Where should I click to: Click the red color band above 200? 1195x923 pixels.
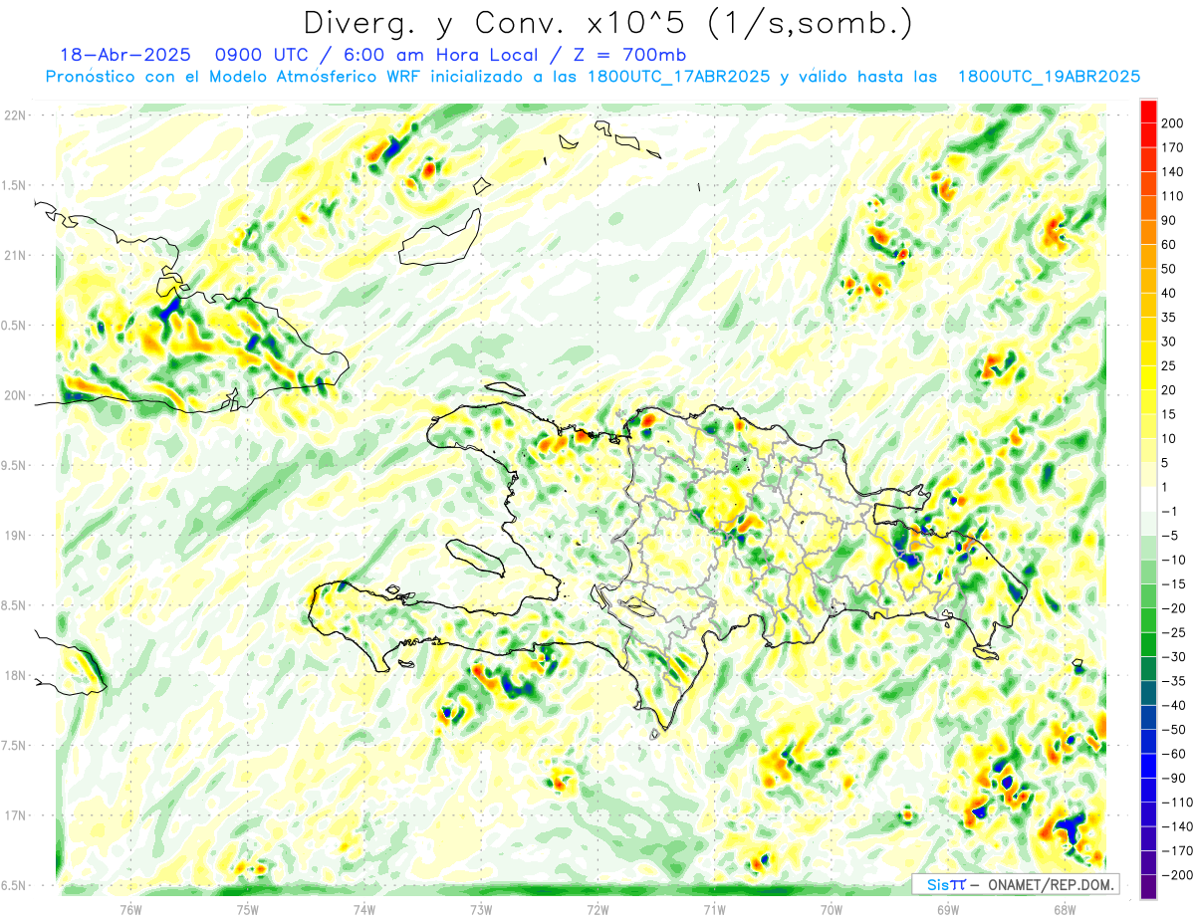tap(1149, 111)
